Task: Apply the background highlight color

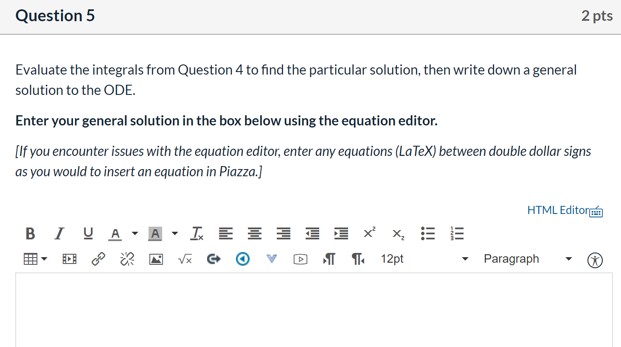Action: (x=155, y=233)
